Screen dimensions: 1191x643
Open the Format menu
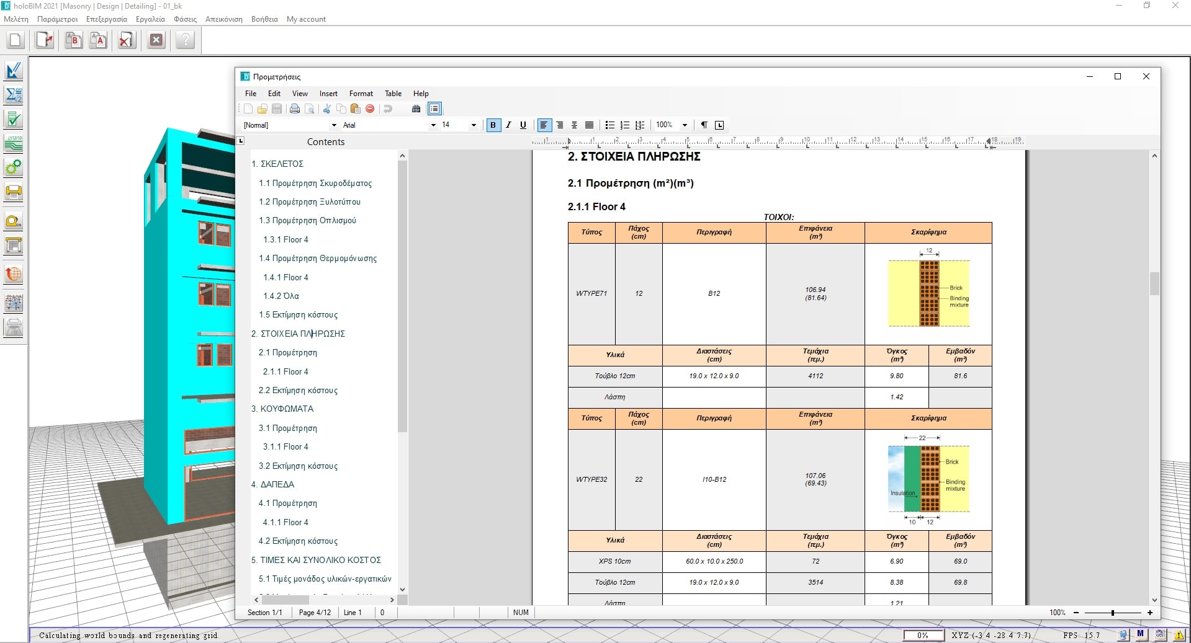click(x=361, y=94)
